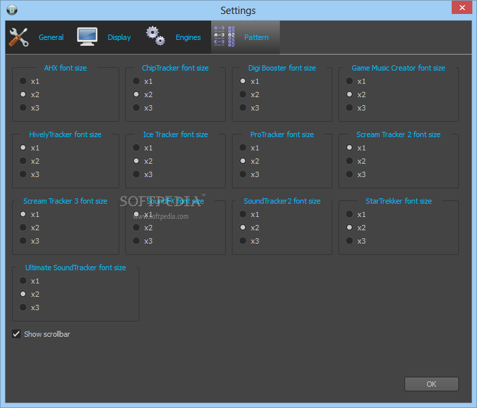Click the Ultimate SoundTracker font size heading
Viewport: 477px width, 408px height.
coord(75,268)
